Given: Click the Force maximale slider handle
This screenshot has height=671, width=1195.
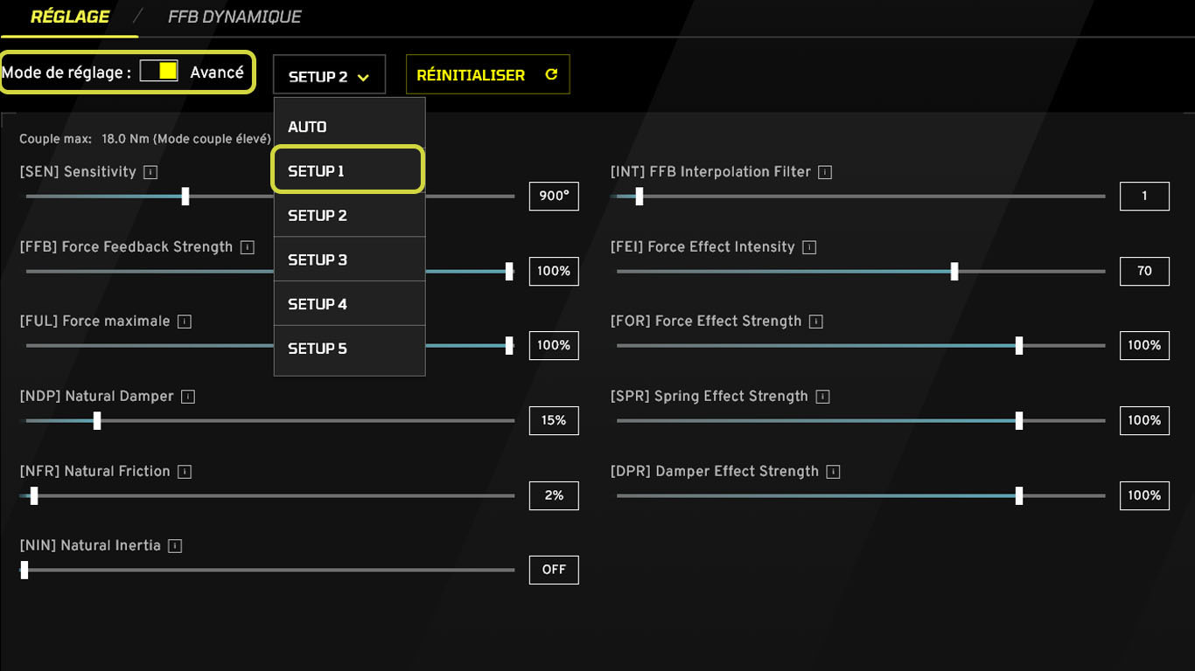Looking at the screenshot, I should click(509, 346).
